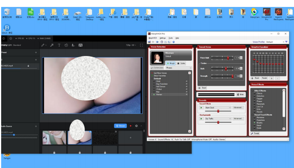The height and width of the screenshot is (168, 294).
Task: Add a new ManyCam Preset with plus
Action: 36,53
